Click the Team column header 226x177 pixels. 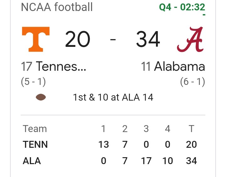(35, 129)
